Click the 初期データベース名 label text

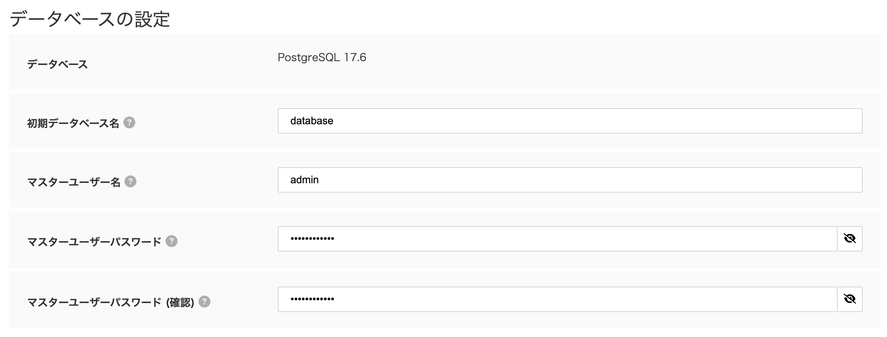[73, 123]
